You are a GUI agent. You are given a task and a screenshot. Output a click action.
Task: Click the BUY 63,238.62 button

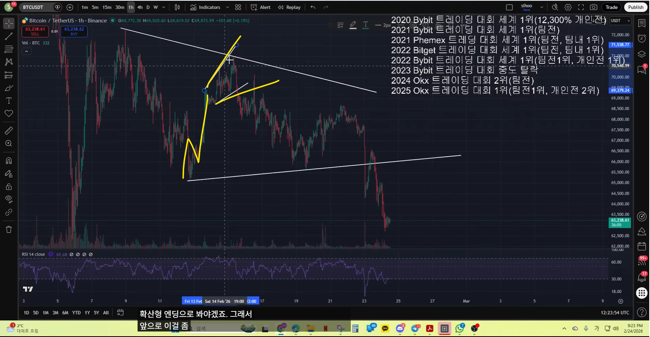pos(74,31)
